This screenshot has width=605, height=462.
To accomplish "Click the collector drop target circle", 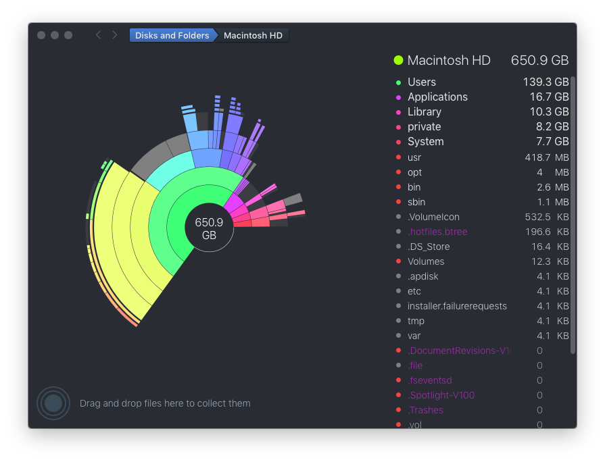I will (x=53, y=403).
